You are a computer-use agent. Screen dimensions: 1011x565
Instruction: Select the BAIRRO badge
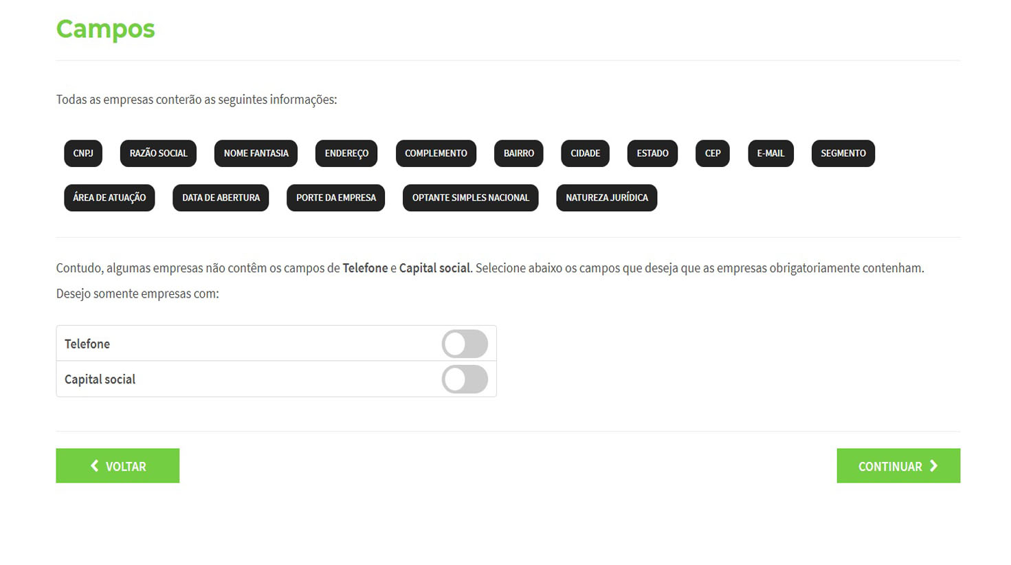pos(519,153)
